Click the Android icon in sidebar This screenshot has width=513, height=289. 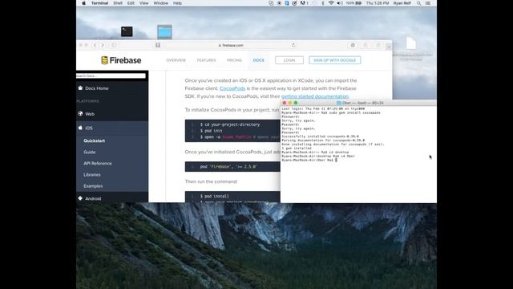pos(80,198)
